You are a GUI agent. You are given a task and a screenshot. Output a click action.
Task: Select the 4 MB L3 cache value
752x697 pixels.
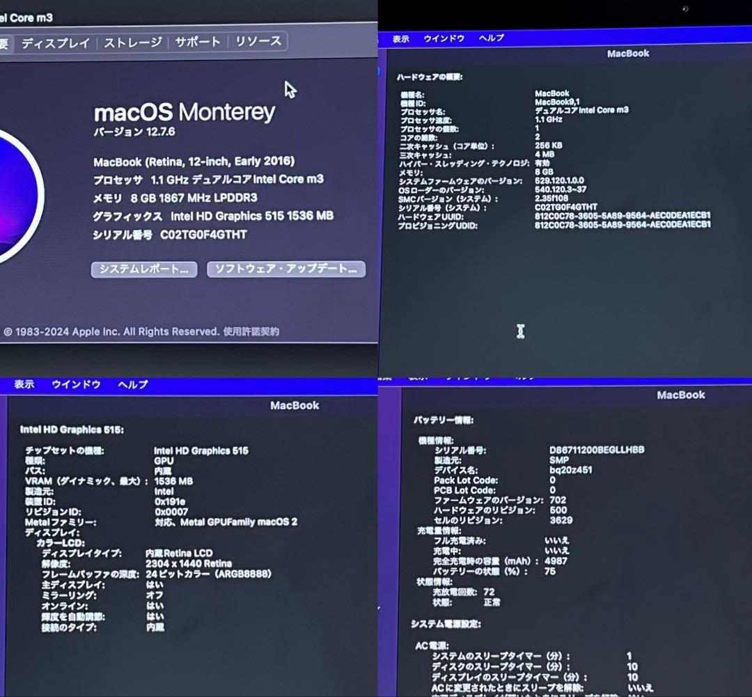(545, 154)
